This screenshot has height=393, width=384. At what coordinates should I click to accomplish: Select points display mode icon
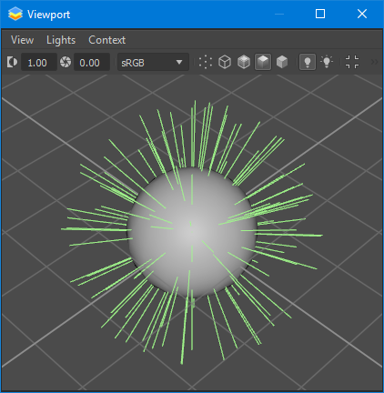click(x=206, y=62)
